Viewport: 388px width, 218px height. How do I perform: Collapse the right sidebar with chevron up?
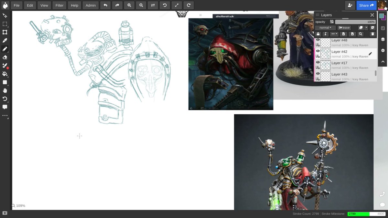point(383,61)
